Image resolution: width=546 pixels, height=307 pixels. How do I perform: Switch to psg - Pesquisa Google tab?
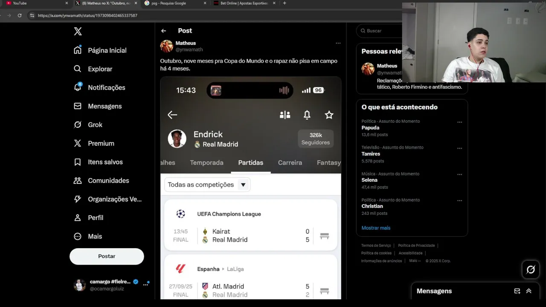(175, 3)
